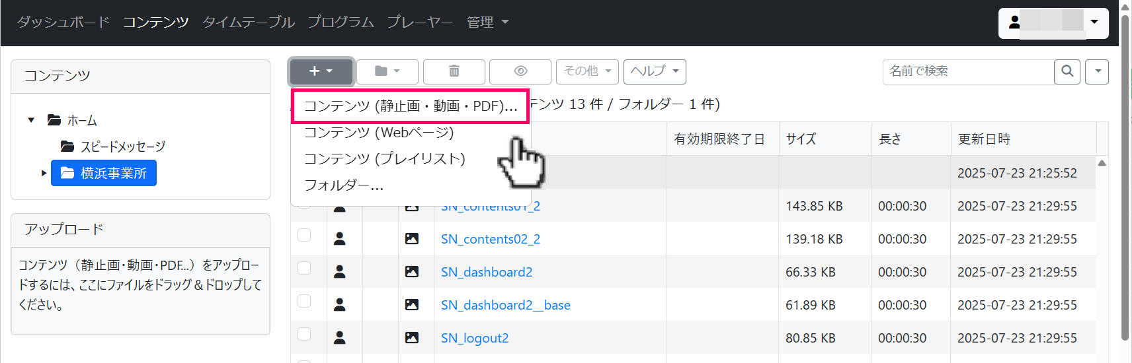Open the SN_dashboard2__base link
Image resolution: width=1132 pixels, height=363 pixels.
click(505, 305)
